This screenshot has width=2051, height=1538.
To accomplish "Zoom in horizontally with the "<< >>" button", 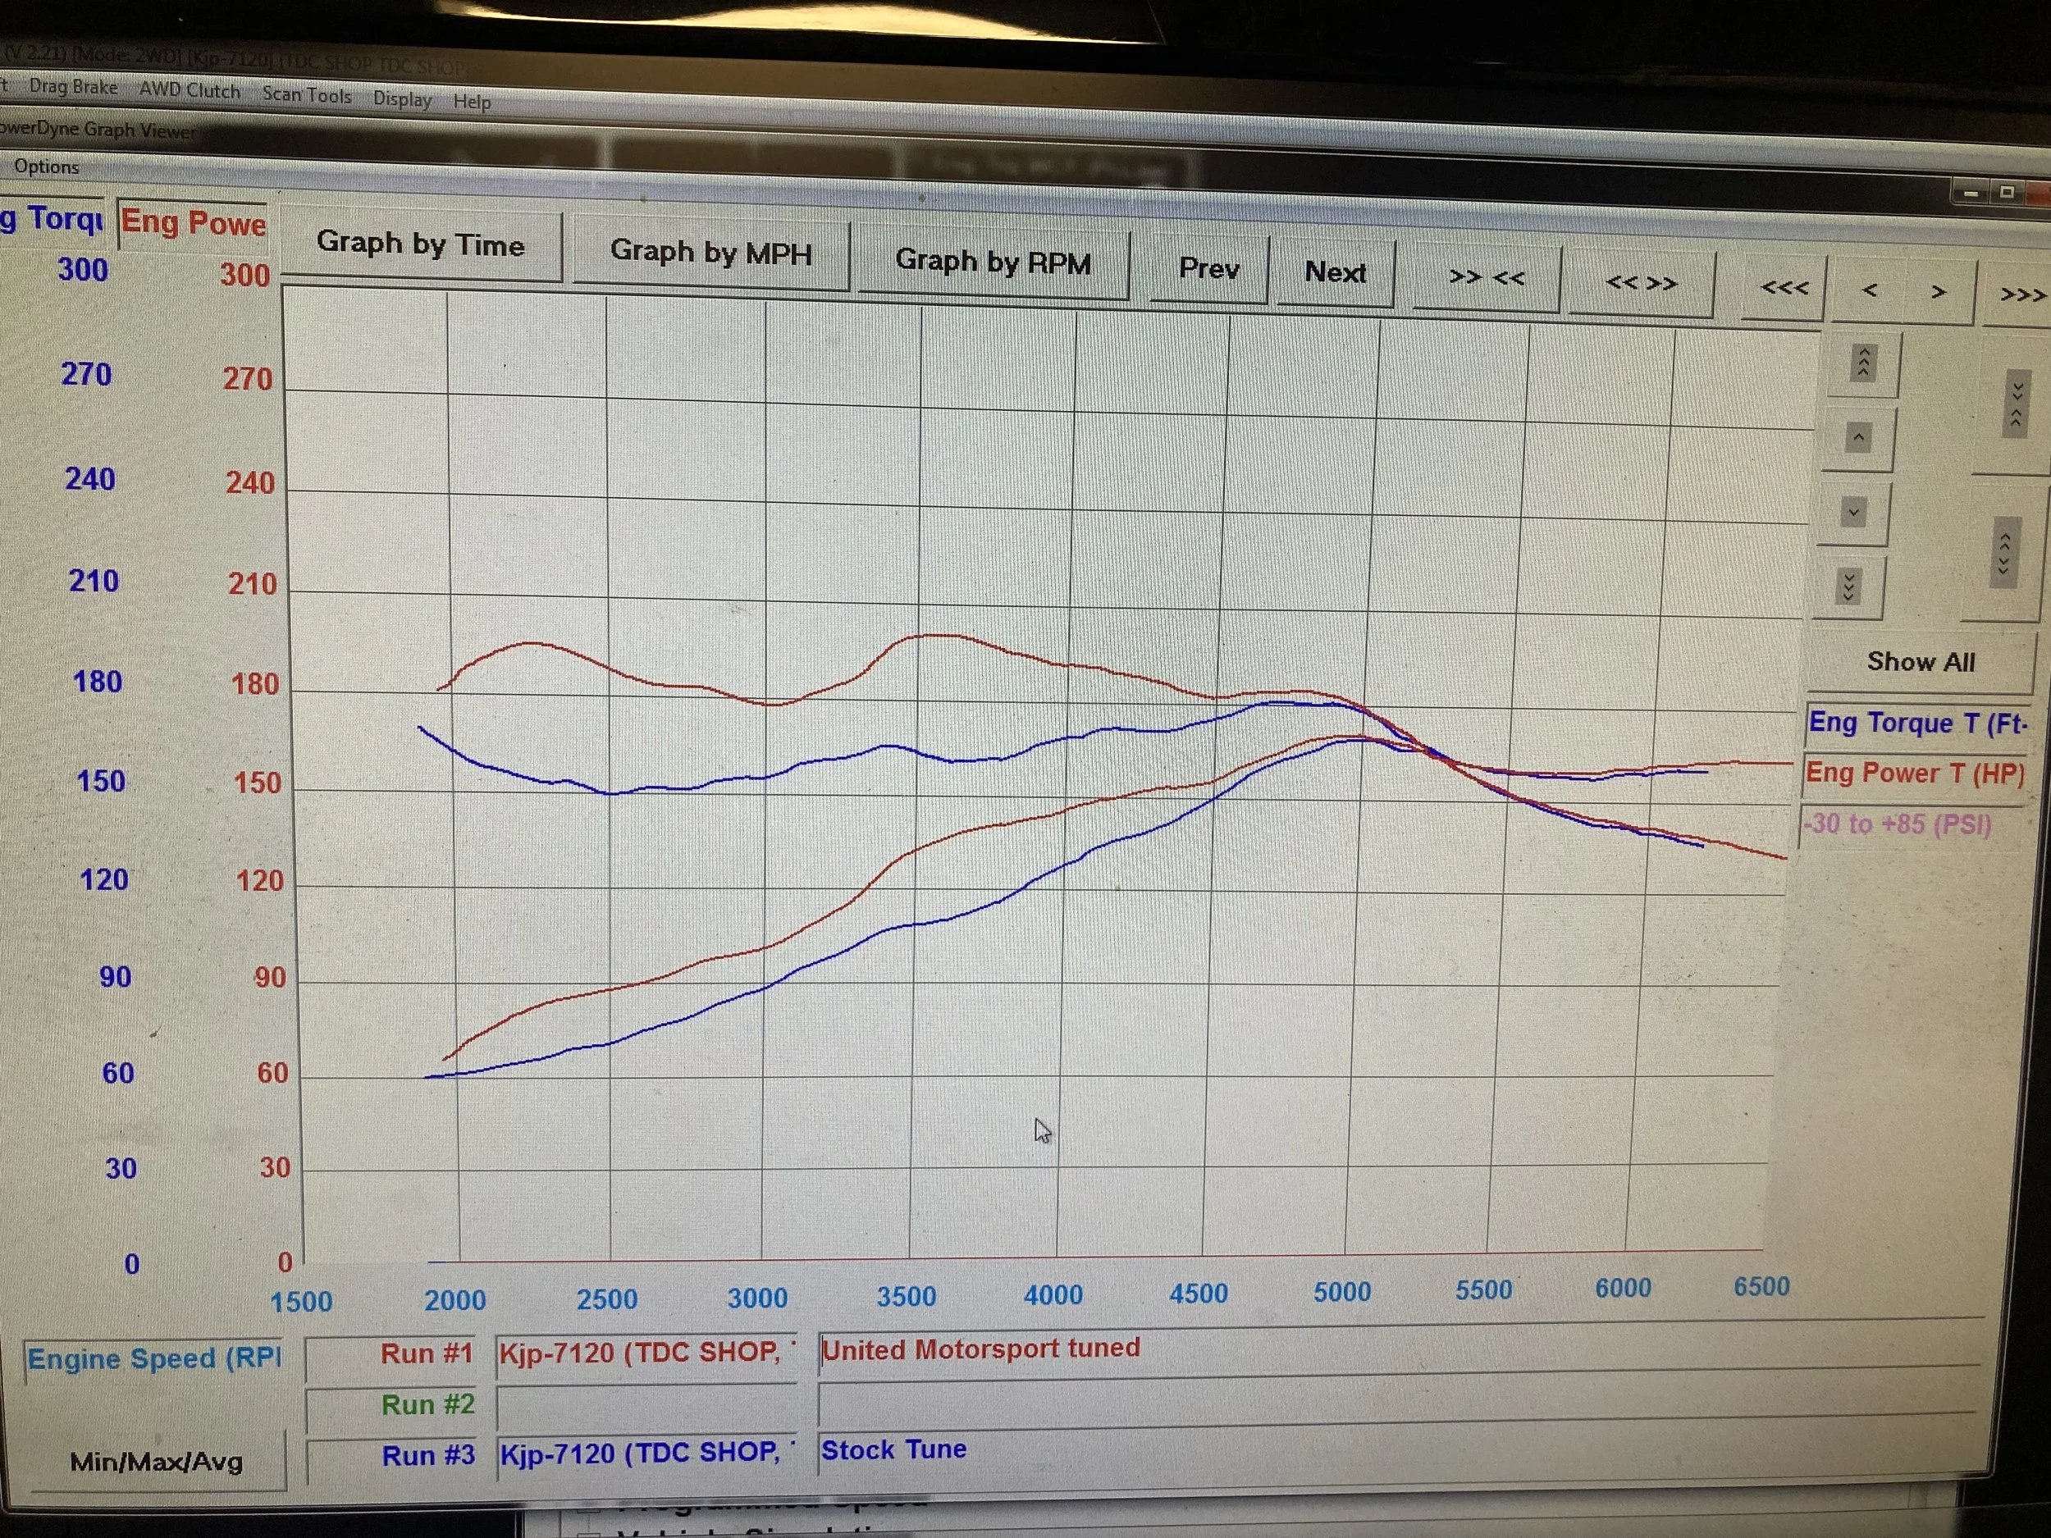I will click(x=1642, y=283).
